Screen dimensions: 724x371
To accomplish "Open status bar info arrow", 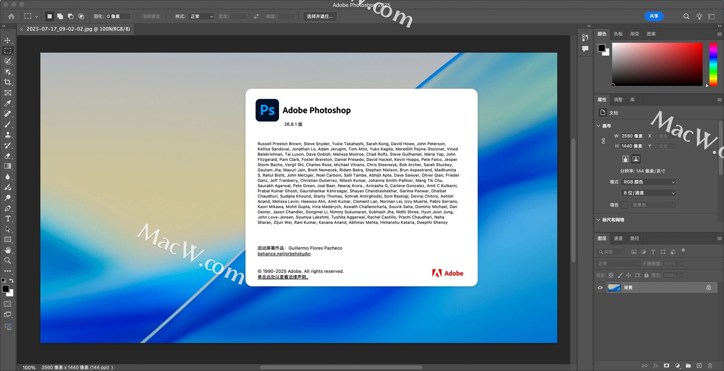I will (112, 368).
